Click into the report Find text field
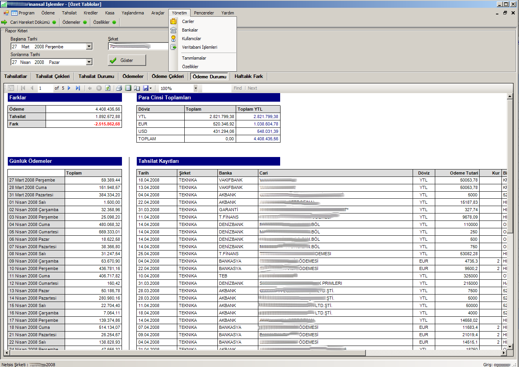This screenshot has width=519, height=367. click(217, 88)
